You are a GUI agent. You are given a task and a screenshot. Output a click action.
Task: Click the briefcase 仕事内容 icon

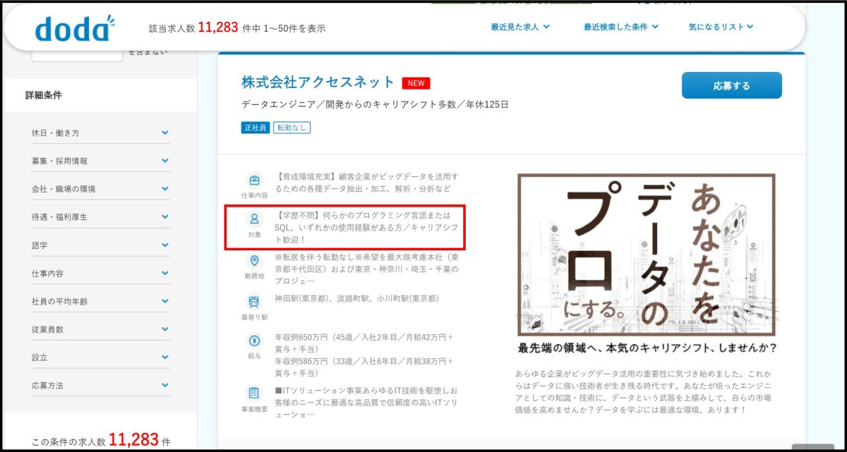pyautogui.click(x=254, y=181)
